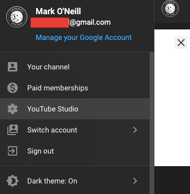This screenshot has width=190, height=194.
Task: Click the small avatar in the top bar
Action: coord(170,8)
